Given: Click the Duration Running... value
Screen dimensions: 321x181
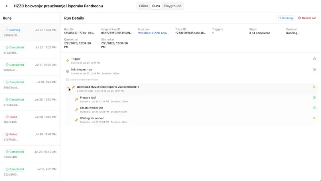Looking at the screenshot, I should coord(293,33).
